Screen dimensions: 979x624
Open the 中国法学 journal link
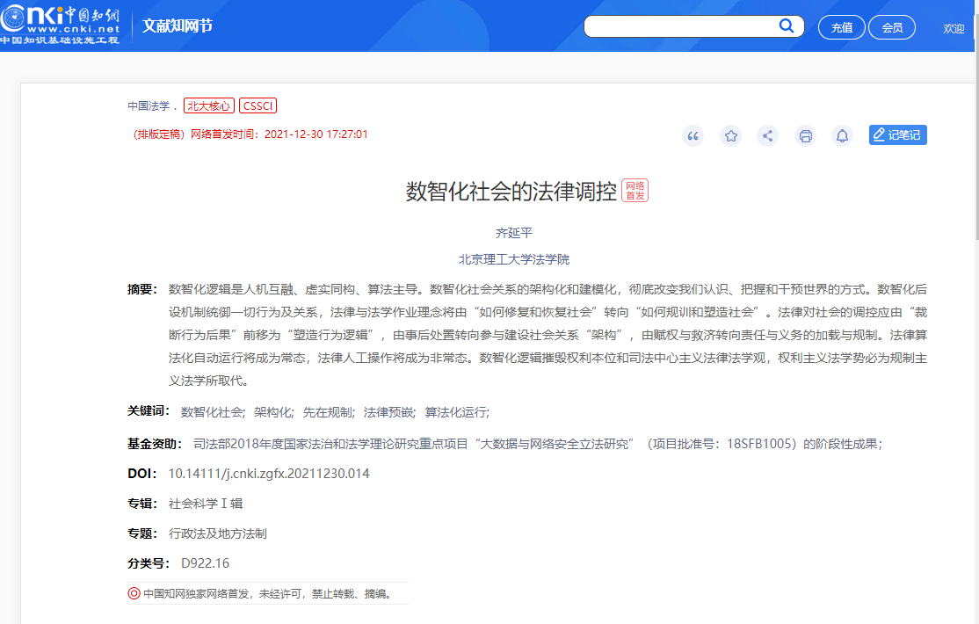pyautogui.click(x=149, y=106)
